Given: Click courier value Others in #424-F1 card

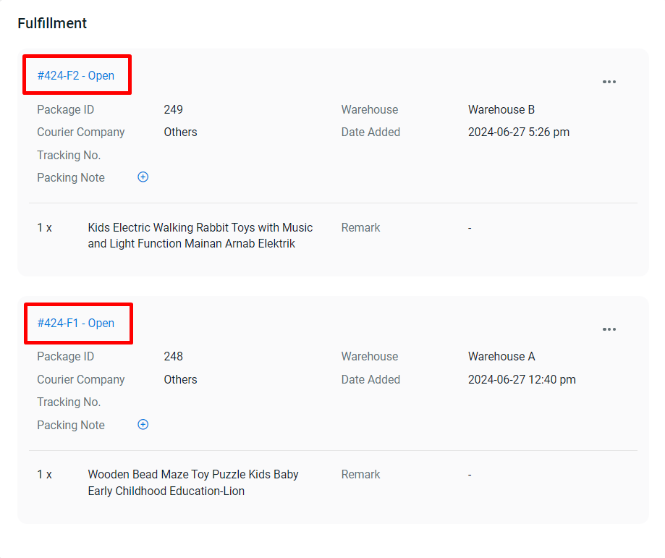Looking at the screenshot, I should (180, 380).
